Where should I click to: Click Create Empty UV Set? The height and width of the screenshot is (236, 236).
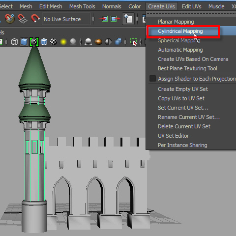point(183,89)
